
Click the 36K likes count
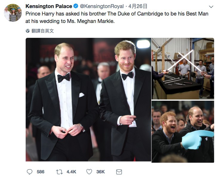[101, 172]
